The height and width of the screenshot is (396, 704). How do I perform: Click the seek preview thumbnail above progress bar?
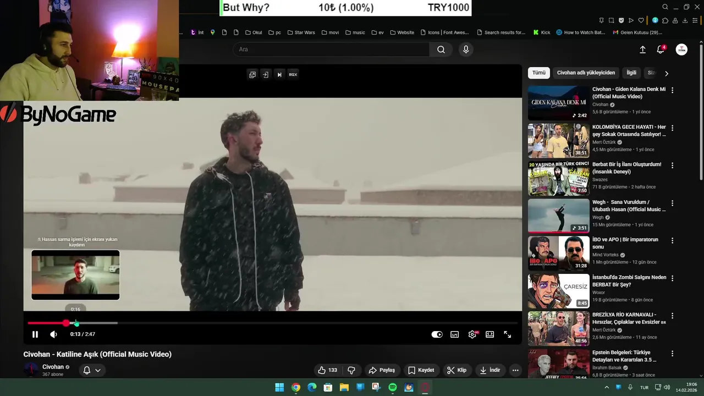75,275
